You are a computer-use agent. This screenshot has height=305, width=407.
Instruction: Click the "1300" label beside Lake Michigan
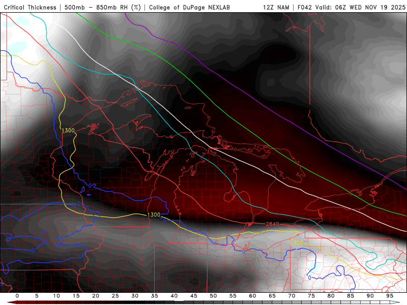point(154,215)
